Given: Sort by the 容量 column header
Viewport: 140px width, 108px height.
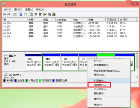Looking at the screenshot, I should tap(96, 20).
